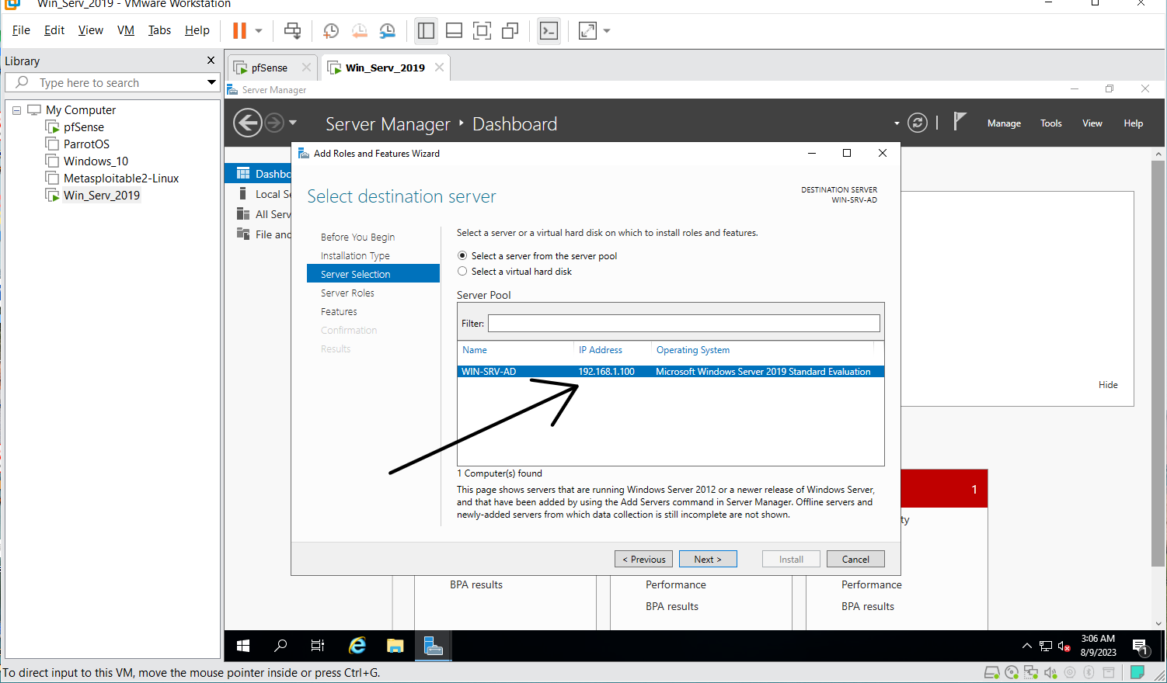Screen dimensions: 1167x683
Task: Enter full screen mode
Action: (x=482, y=31)
